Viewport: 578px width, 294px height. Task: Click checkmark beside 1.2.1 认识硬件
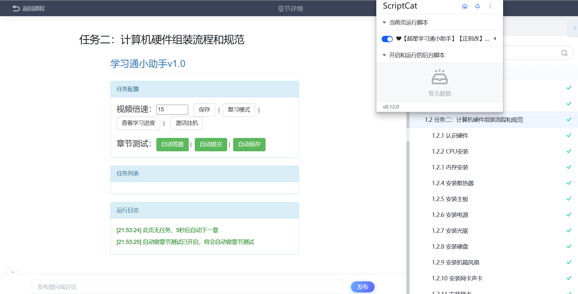click(569, 135)
